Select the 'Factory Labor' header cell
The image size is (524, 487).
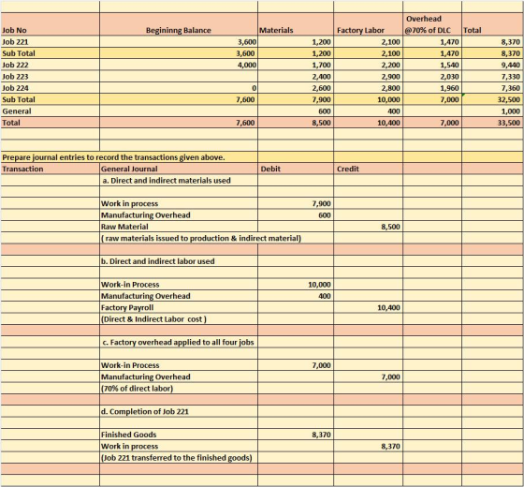[368, 24]
